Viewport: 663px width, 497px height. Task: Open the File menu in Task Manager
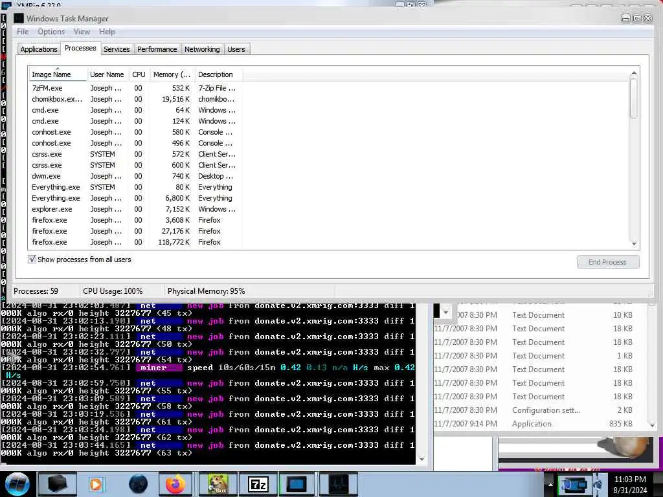(x=23, y=32)
